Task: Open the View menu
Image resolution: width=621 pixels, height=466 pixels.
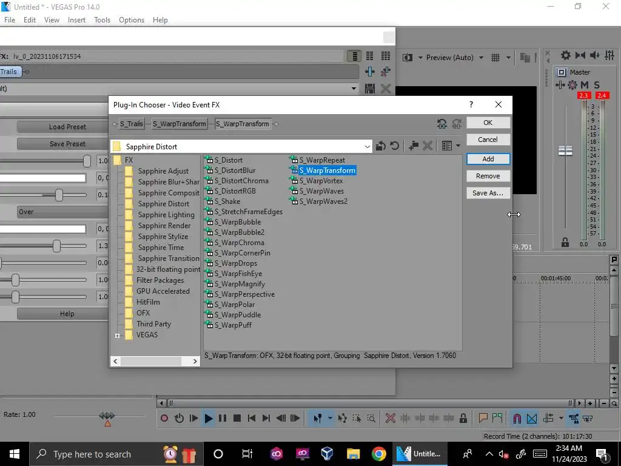Action: [x=52, y=20]
